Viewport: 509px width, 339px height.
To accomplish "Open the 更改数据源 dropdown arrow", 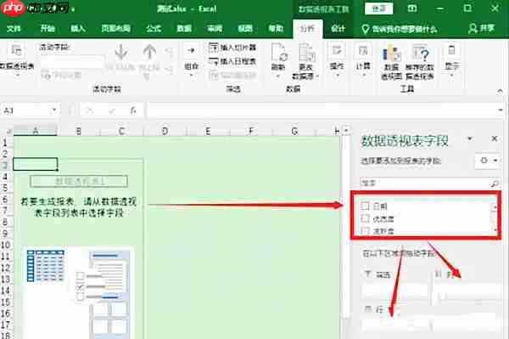I will 317,76.
